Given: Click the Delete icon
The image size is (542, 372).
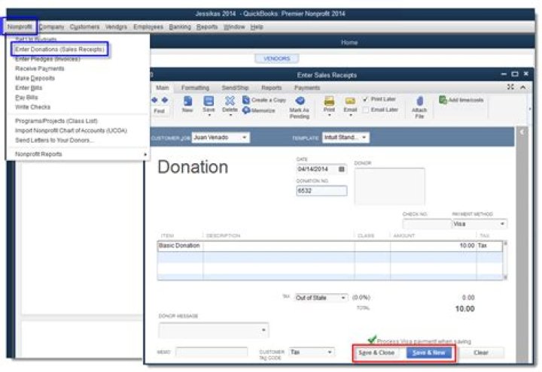Looking at the screenshot, I should pyautogui.click(x=230, y=101).
